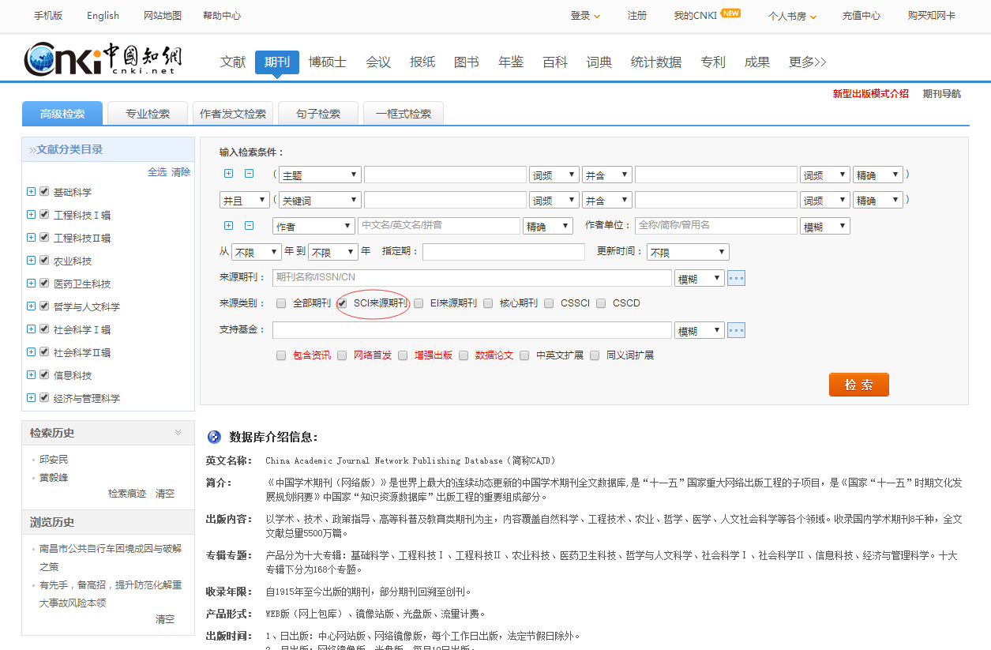Click the CNKI logo
The height and width of the screenshot is (650, 991).
click(103, 59)
